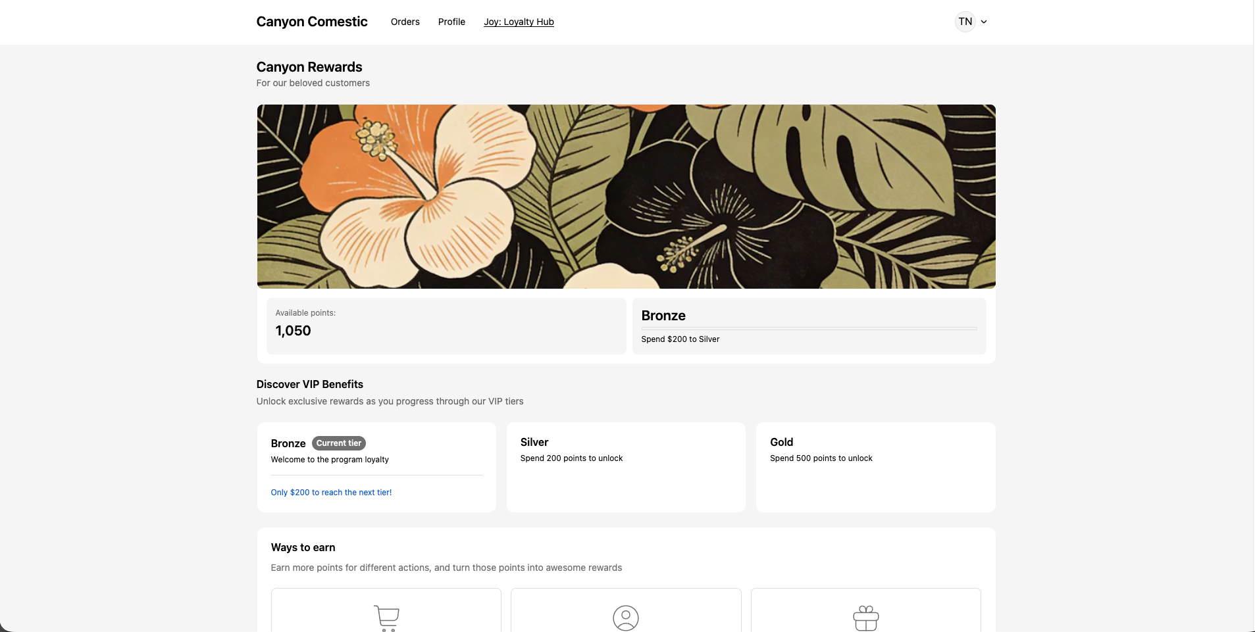Expand the dropdown chevron next to TN

[x=983, y=22]
